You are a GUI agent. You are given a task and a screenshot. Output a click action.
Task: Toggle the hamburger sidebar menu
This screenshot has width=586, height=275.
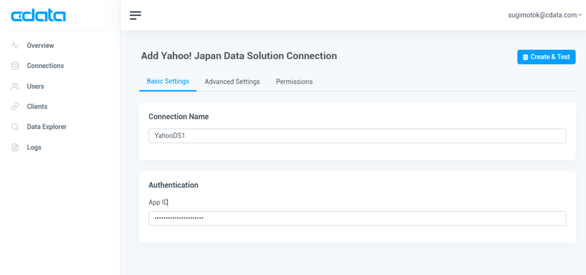[x=135, y=16]
